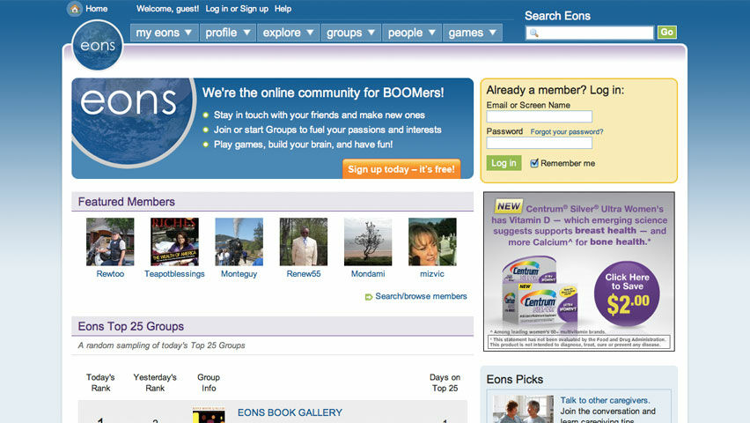Open the explore menu

[289, 33]
